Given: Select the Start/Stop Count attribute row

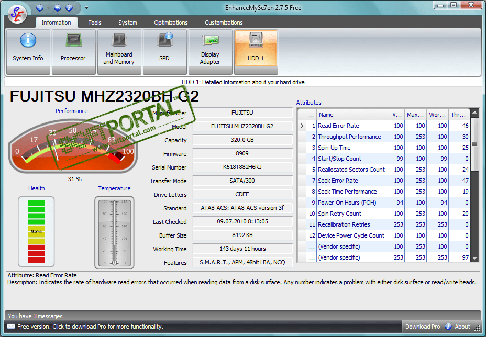Looking at the screenshot, I should coord(384,159).
